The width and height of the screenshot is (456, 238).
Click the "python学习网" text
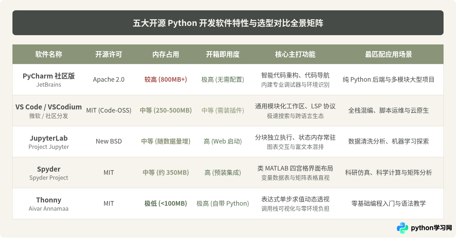coord(431,228)
